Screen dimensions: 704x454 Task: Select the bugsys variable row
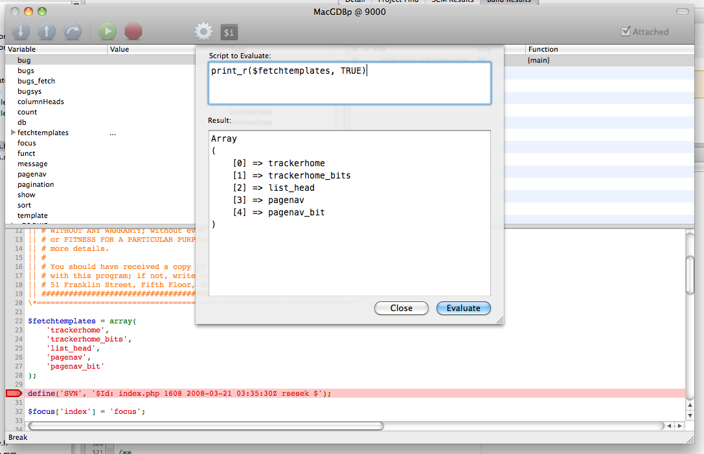100,91
